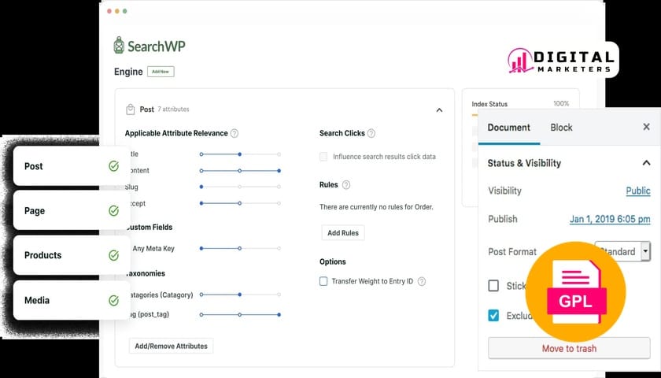This screenshot has height=378, width=661.
Task: Select the Products source card
Action: coord(72,255)
